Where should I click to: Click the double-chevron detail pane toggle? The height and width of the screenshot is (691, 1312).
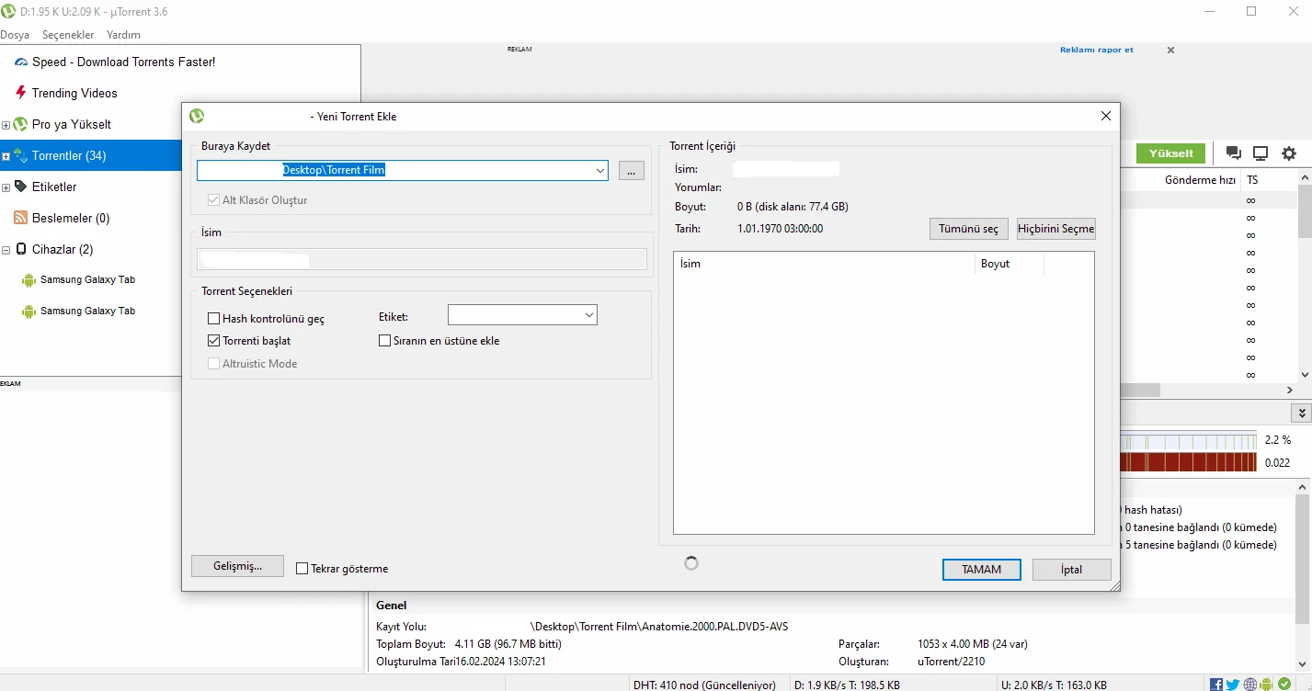1301,413
